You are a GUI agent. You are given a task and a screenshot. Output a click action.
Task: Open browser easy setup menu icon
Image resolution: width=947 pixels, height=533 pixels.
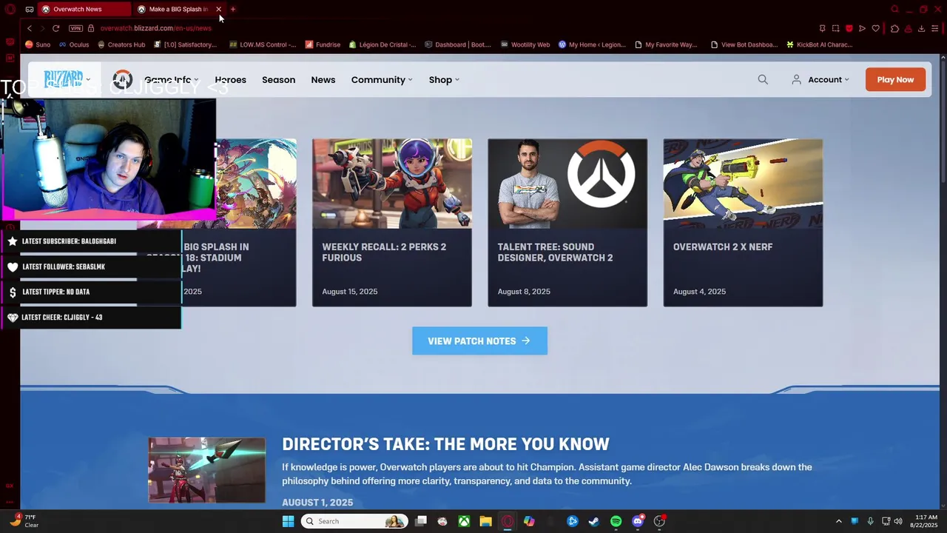934,28
